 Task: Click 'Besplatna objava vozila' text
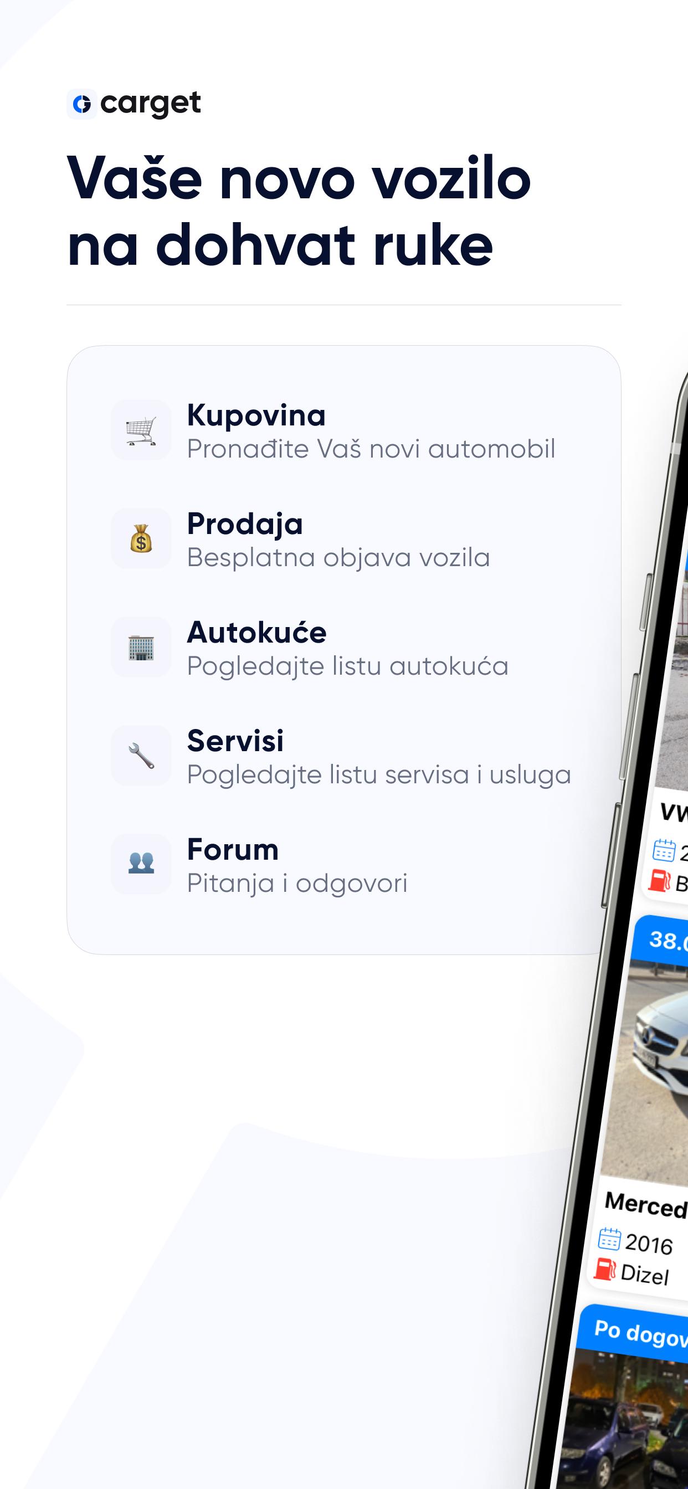tap(339, 558)
